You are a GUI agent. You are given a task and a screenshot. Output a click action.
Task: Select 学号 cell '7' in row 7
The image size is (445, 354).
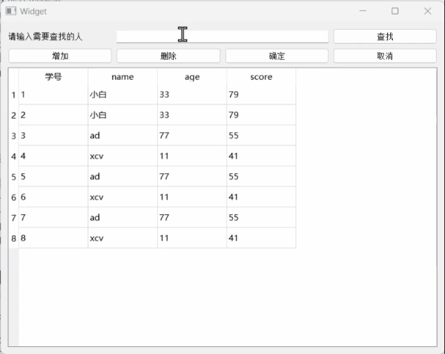(x=54, y=218)
